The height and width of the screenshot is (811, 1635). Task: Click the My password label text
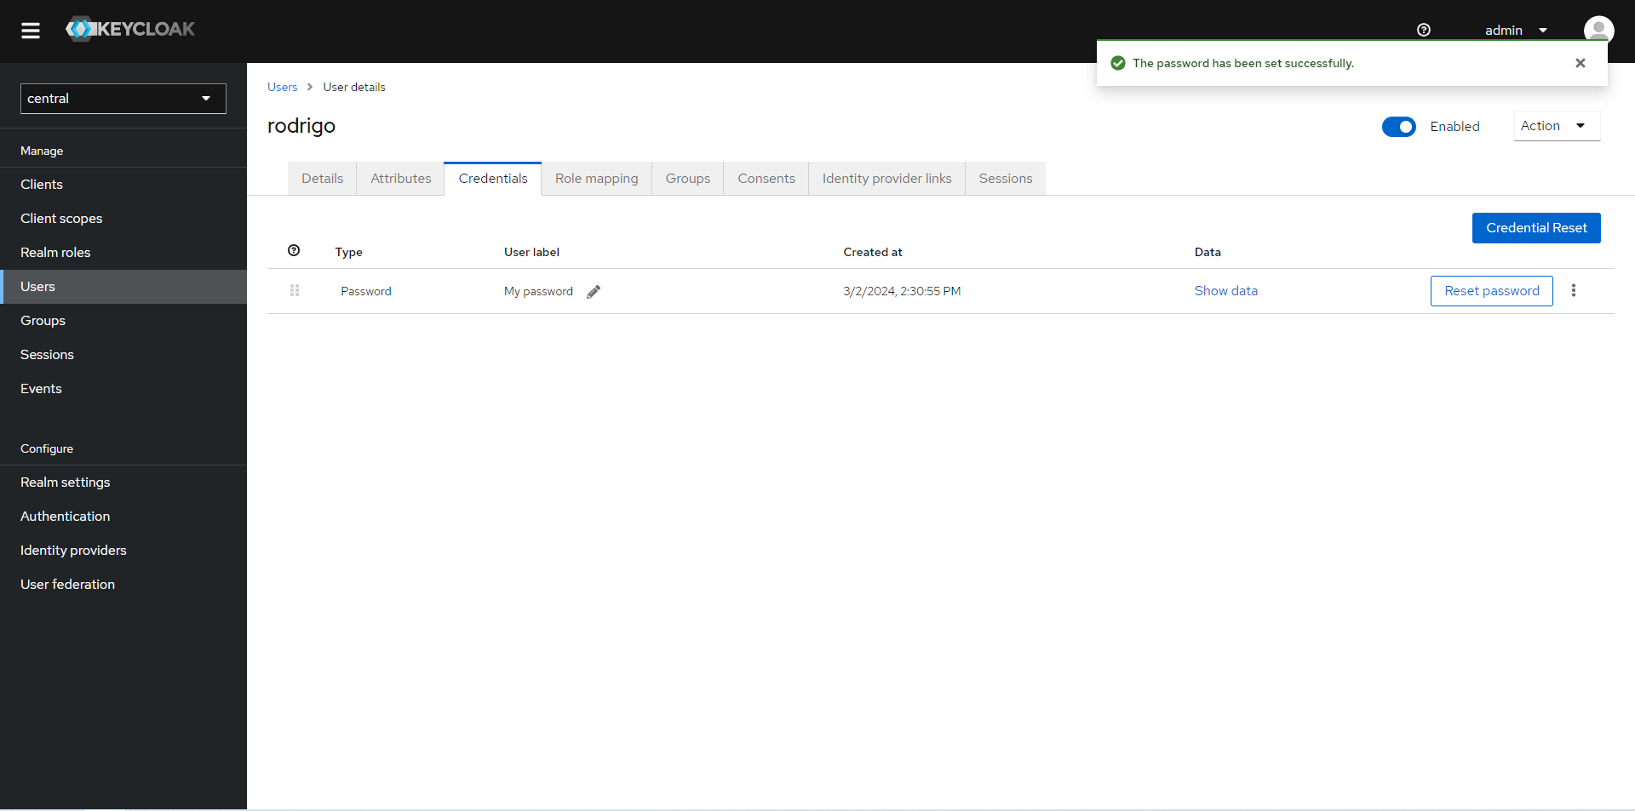pos(538,291)
